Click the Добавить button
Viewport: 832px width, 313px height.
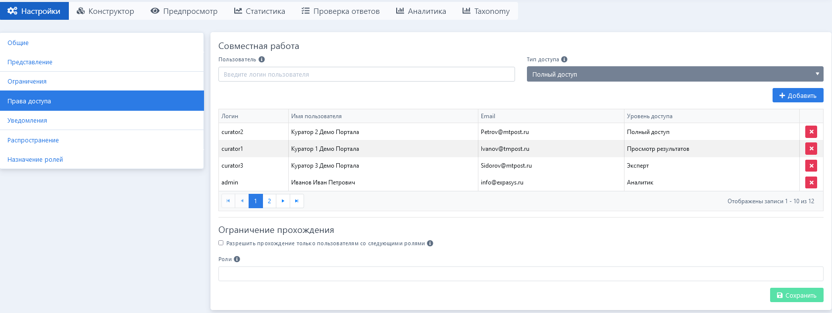click(x=797, y=95)
